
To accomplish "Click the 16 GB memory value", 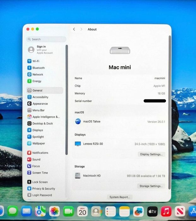I will coord(161,93).
